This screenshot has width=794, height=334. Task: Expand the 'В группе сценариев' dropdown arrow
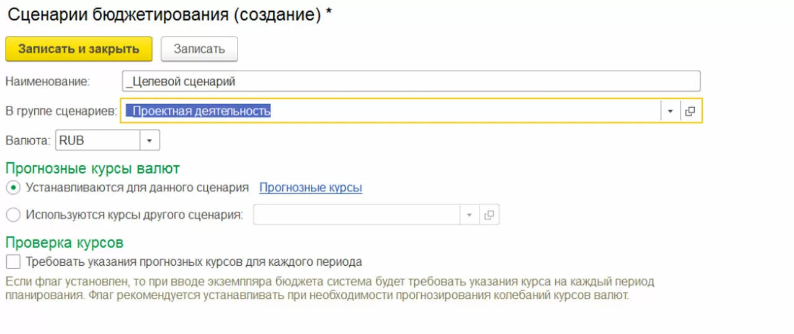point(670,112)
